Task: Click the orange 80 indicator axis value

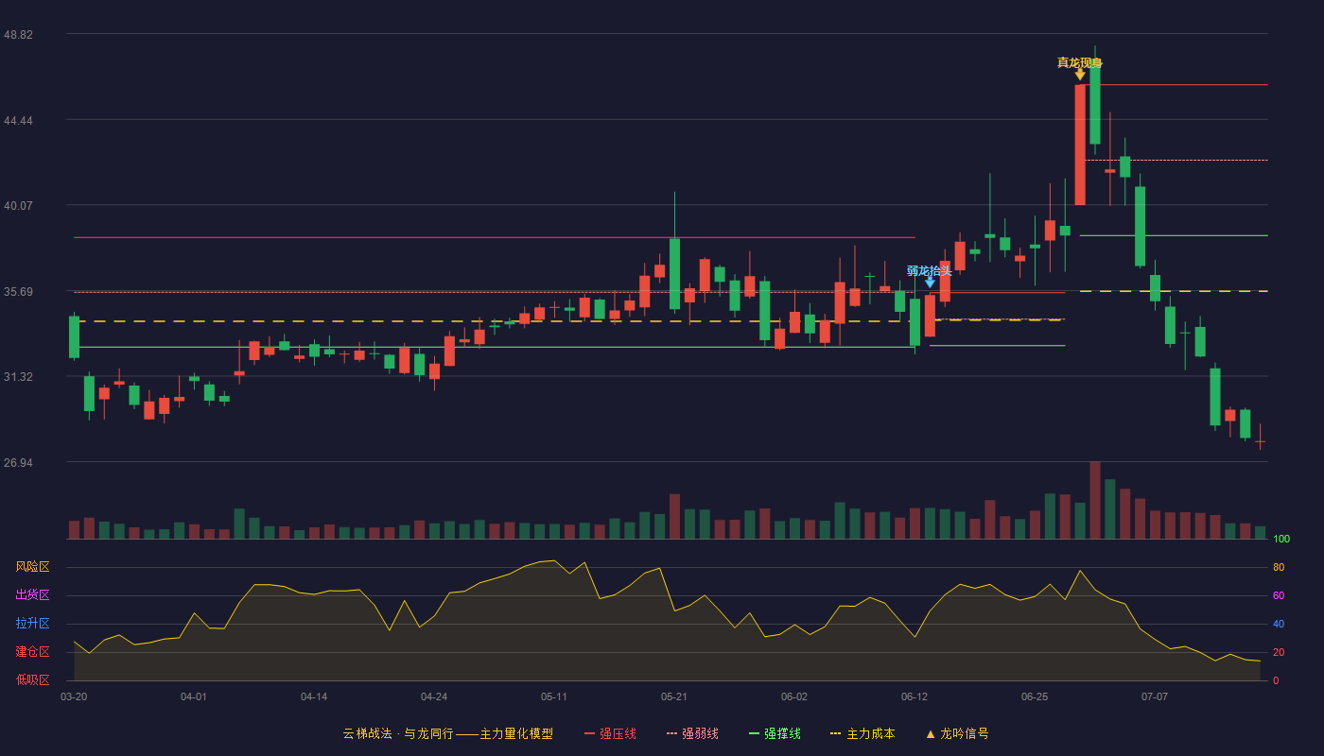Action: (x=1279, y=567)
